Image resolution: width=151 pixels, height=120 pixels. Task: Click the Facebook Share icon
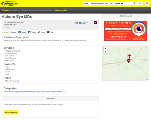(20, 32)
